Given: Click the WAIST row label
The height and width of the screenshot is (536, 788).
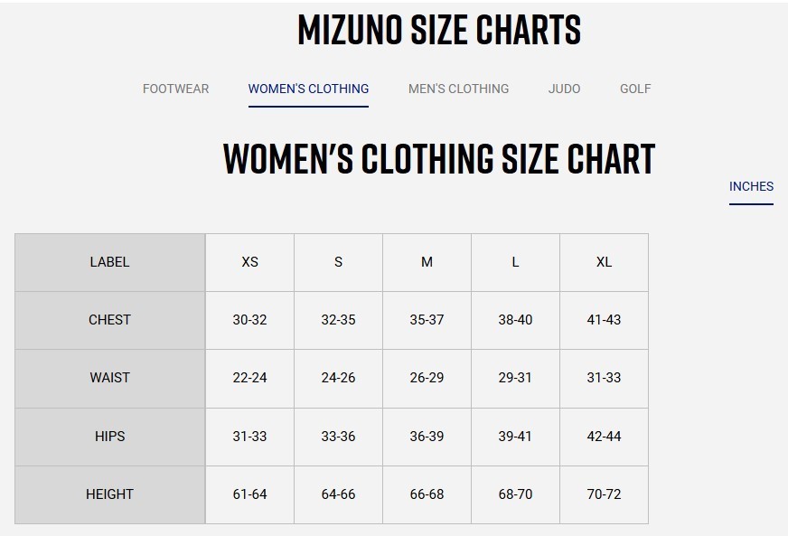Looking at the screenshot, I should 109,378.
